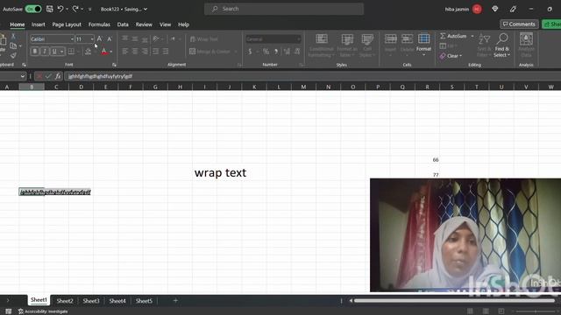This screenshot has width=561, height=315.
Task: Apply bottom vertical alignment
Action: [145, 38]
